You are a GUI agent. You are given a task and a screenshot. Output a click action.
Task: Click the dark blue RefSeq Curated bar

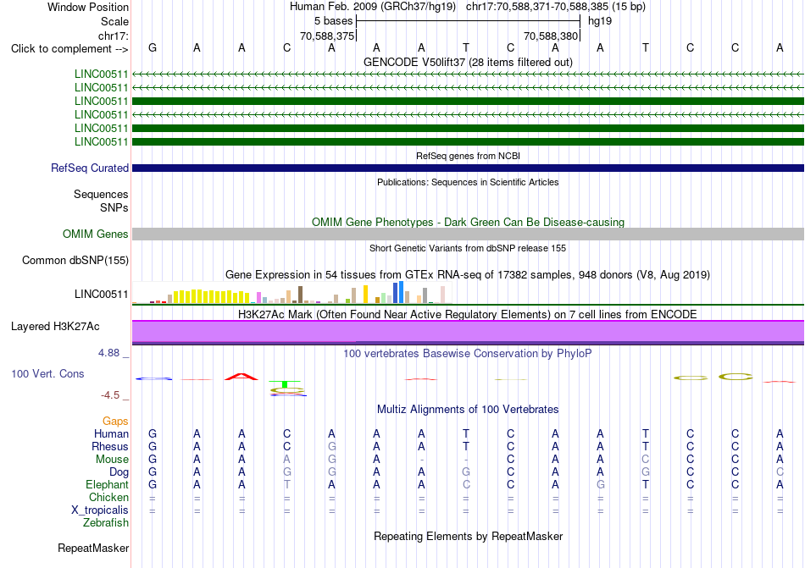click(x=468, y=168)
